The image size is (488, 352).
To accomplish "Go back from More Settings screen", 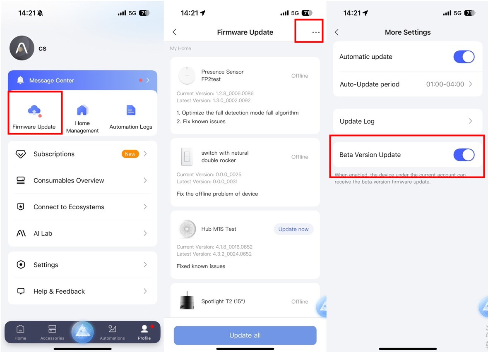I will (337, 32).
